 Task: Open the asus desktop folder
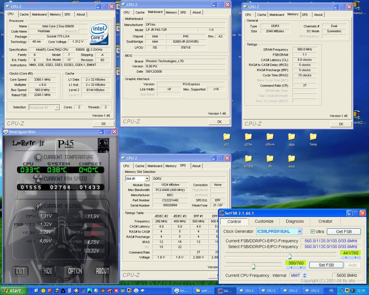click(291, 159)
